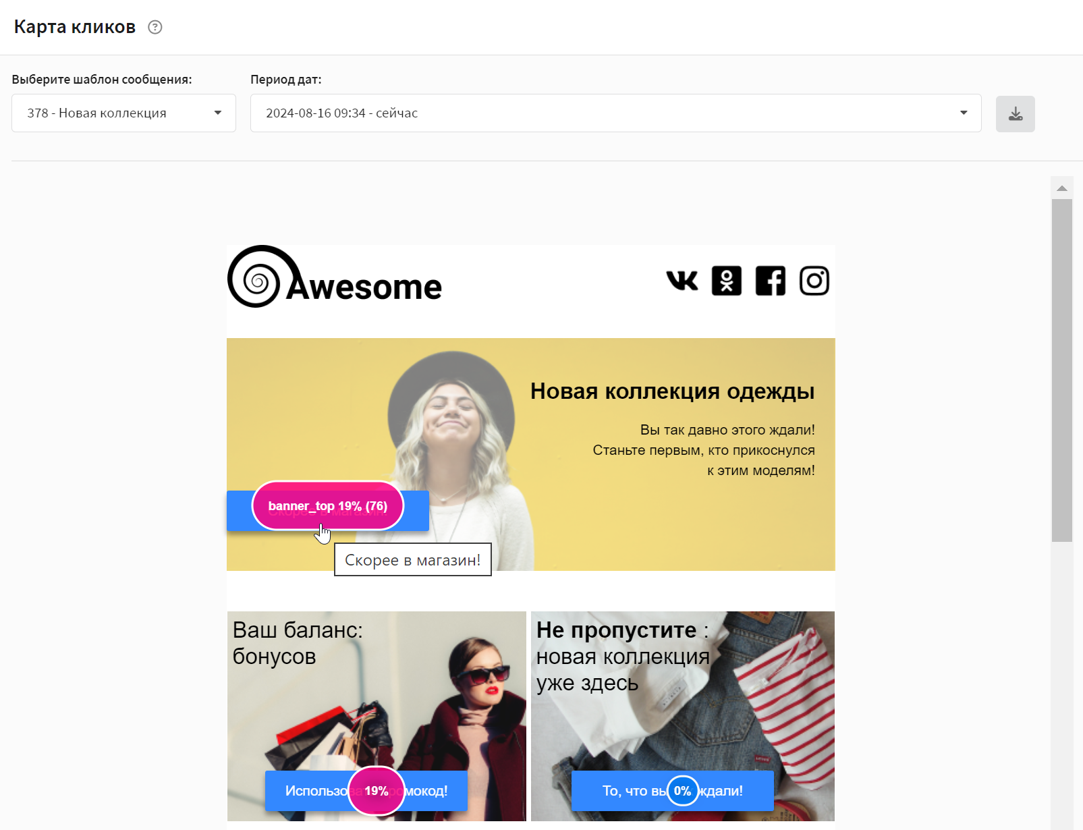Open the Facebook social icon

[x=771, y=281]
